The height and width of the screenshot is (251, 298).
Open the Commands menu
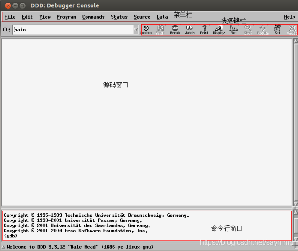(93, 17)
